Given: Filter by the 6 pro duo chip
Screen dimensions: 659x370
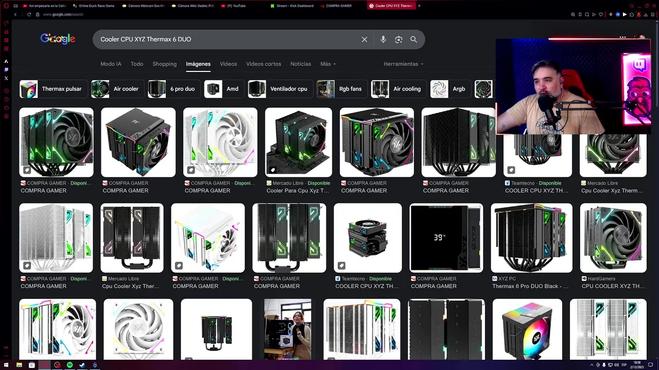Looking at the screenshot, I should click(174, 89).
